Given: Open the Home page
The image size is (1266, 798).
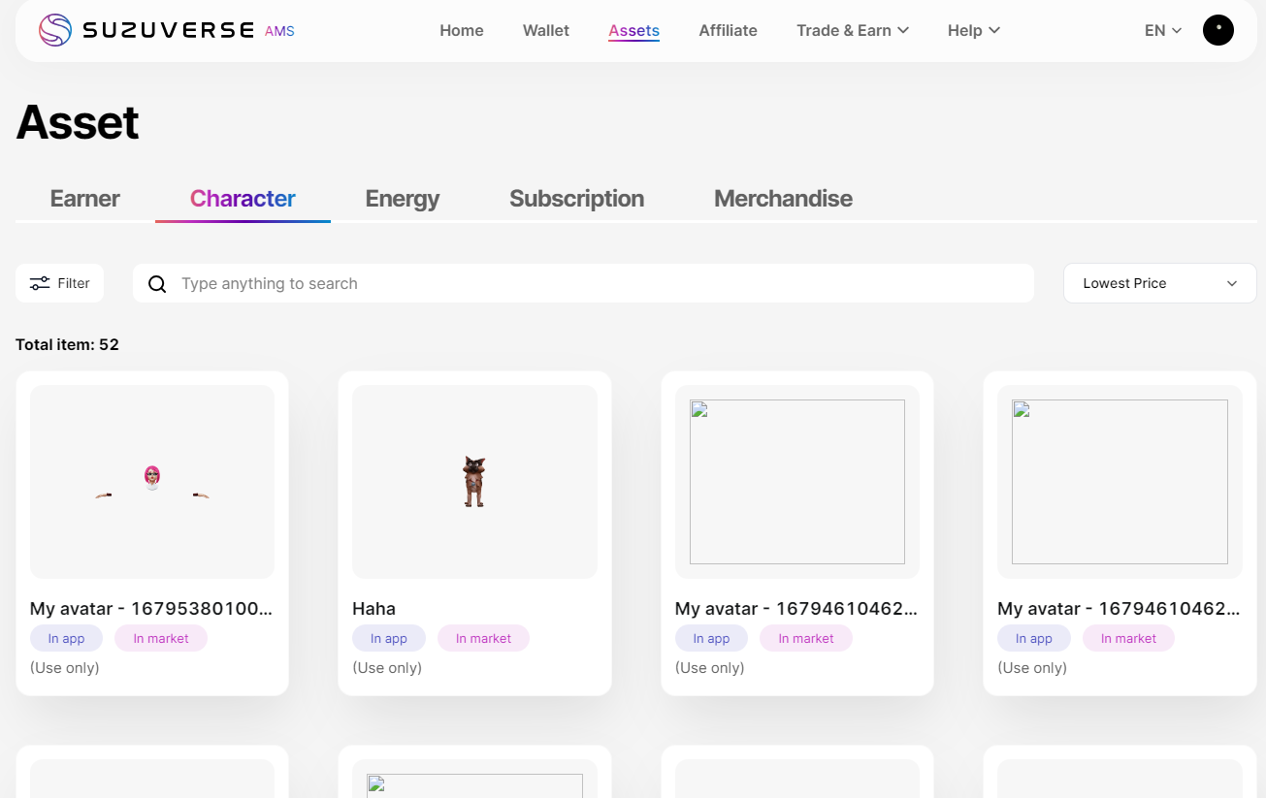Looking at the screenshot, I should (x=461, y=30).
